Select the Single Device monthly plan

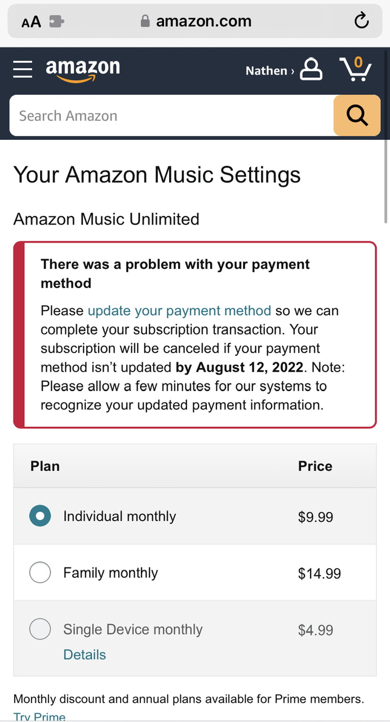40,628
